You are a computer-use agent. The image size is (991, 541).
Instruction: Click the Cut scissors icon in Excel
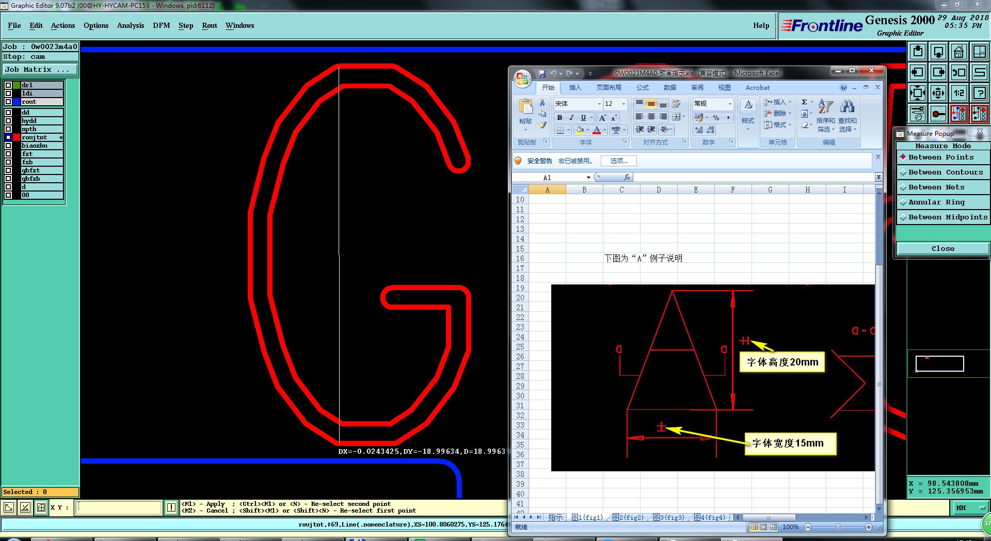(x=542, y=103)
